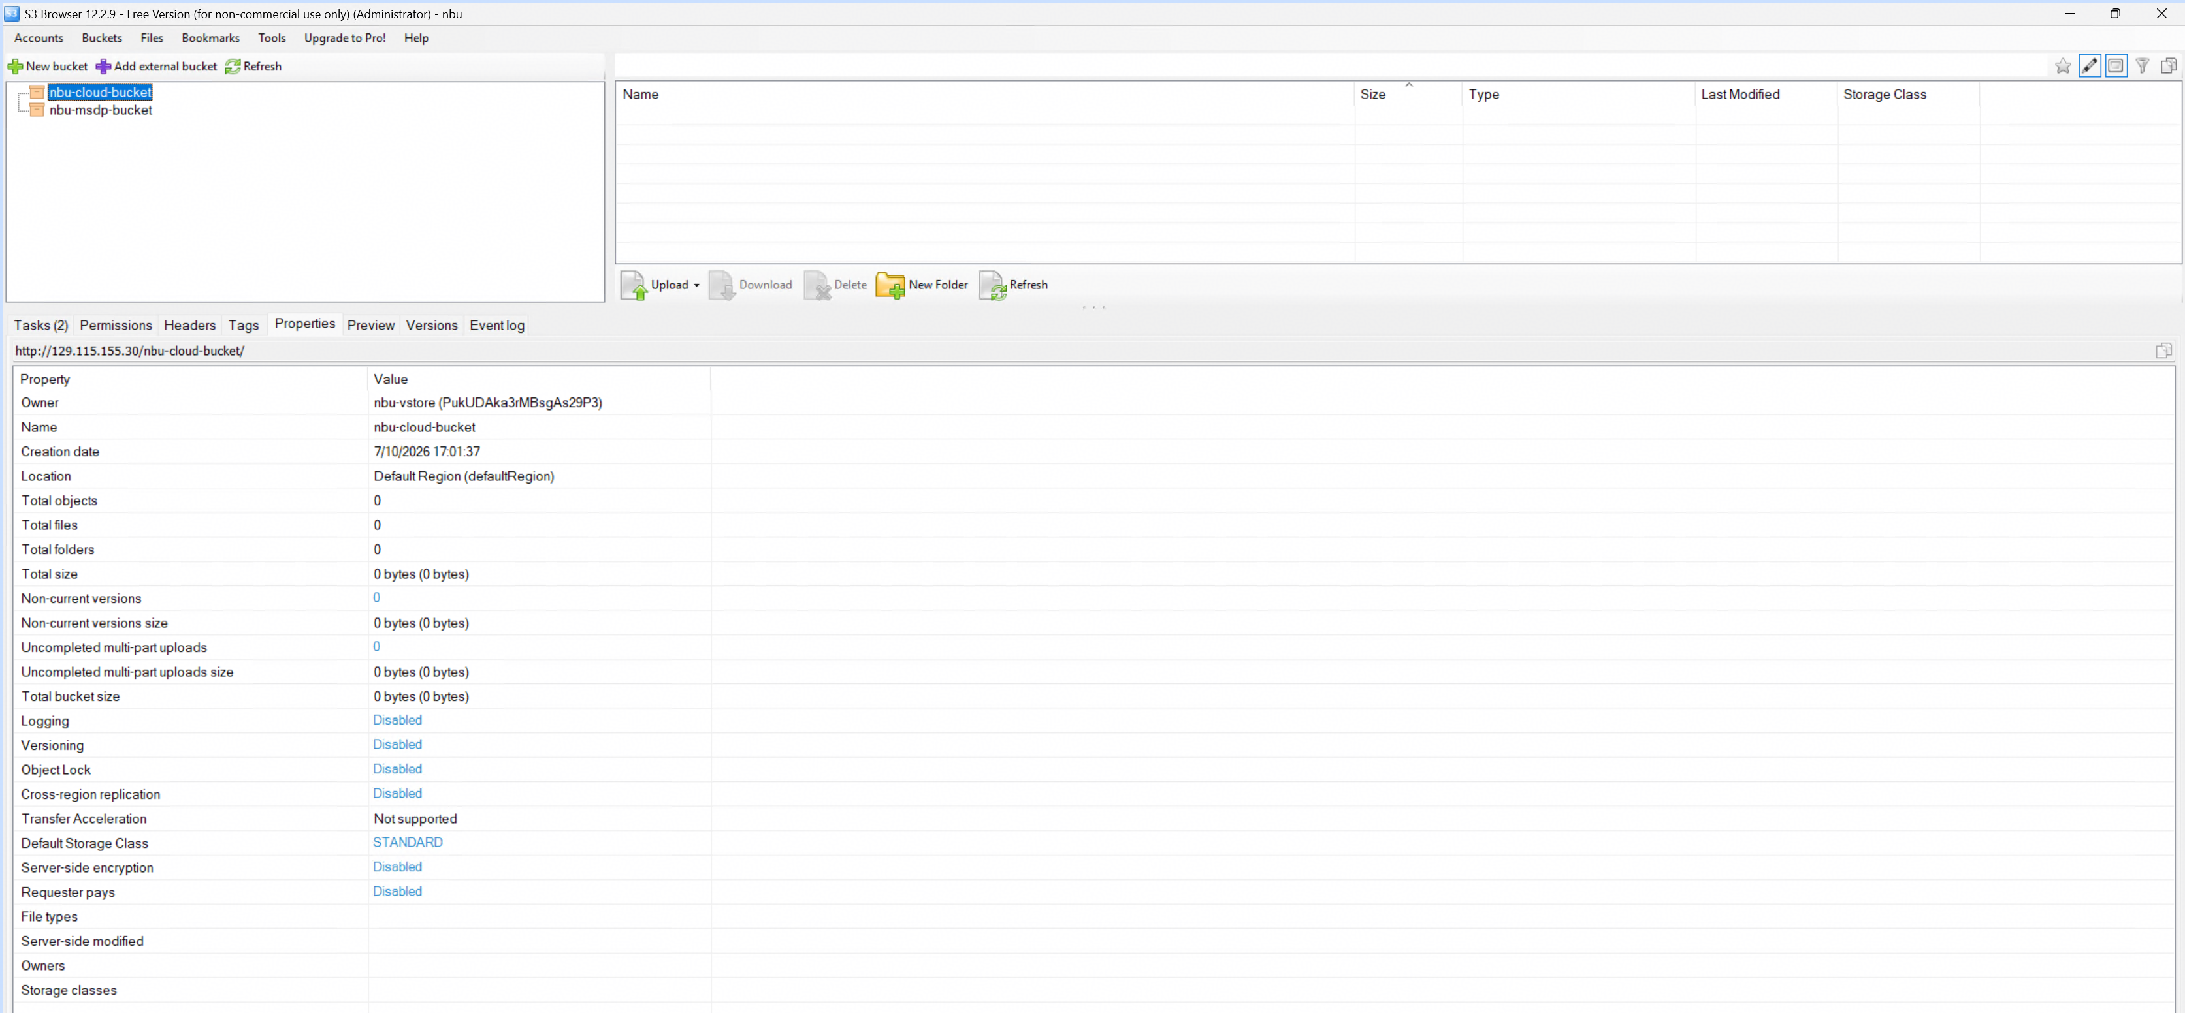2185x1013 pixels.
Task: Open the Files menu
Action: click(152, 38)
